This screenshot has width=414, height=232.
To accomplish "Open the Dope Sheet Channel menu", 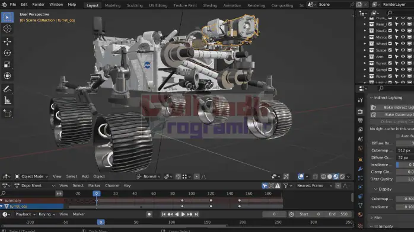I will pyautogui.click(x=112, y=186).
